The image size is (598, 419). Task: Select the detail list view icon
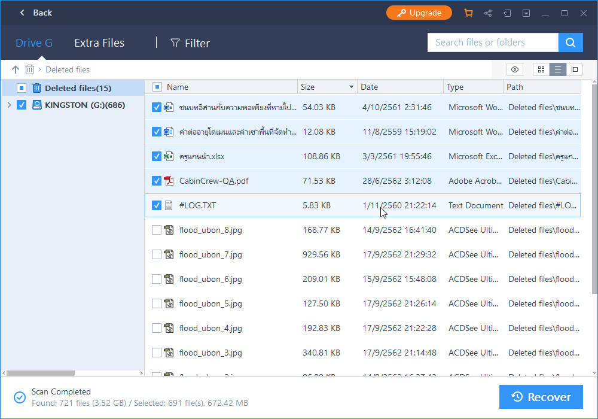[x=558, y=69]
